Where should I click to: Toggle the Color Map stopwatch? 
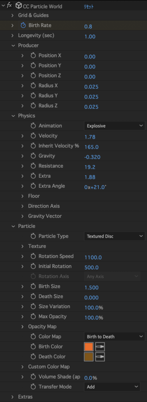tap(33, 336)
